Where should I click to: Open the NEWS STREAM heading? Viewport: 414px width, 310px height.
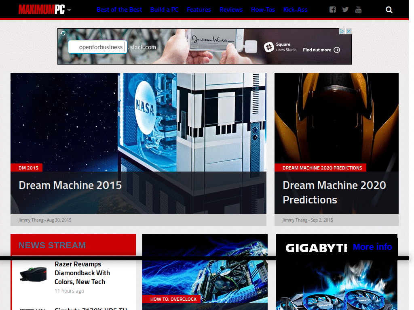(52, 245)
